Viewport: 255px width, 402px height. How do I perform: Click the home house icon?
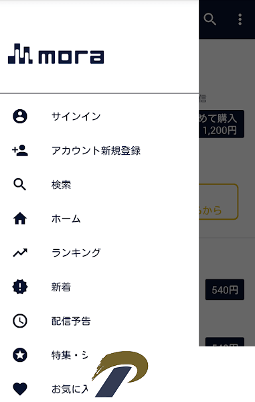pyautogui.click(x=20, y=218)
